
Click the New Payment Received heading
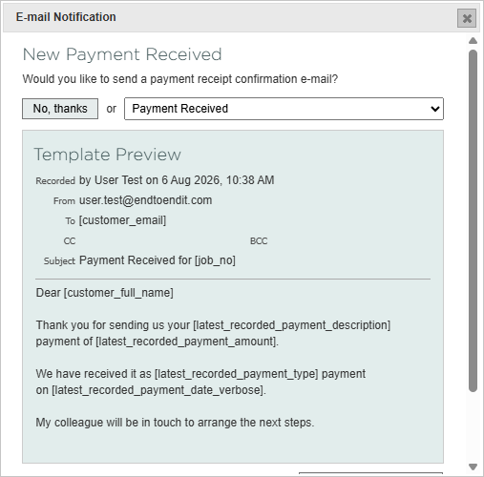coord(122,54)
